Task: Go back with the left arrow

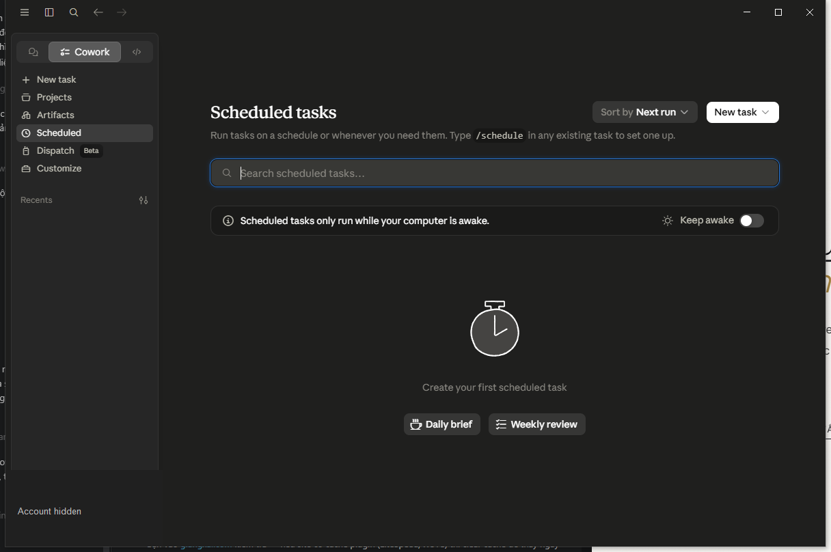Action: (x=98, y=12)
